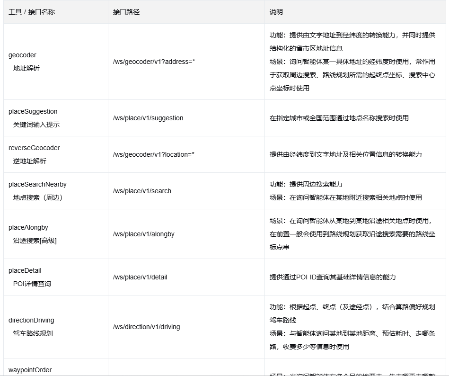Click the directionDriving tool name

pos(31,321)
